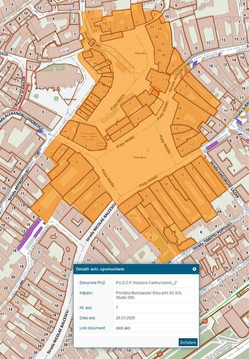Click the Inchidere button

tap(188, 343)
